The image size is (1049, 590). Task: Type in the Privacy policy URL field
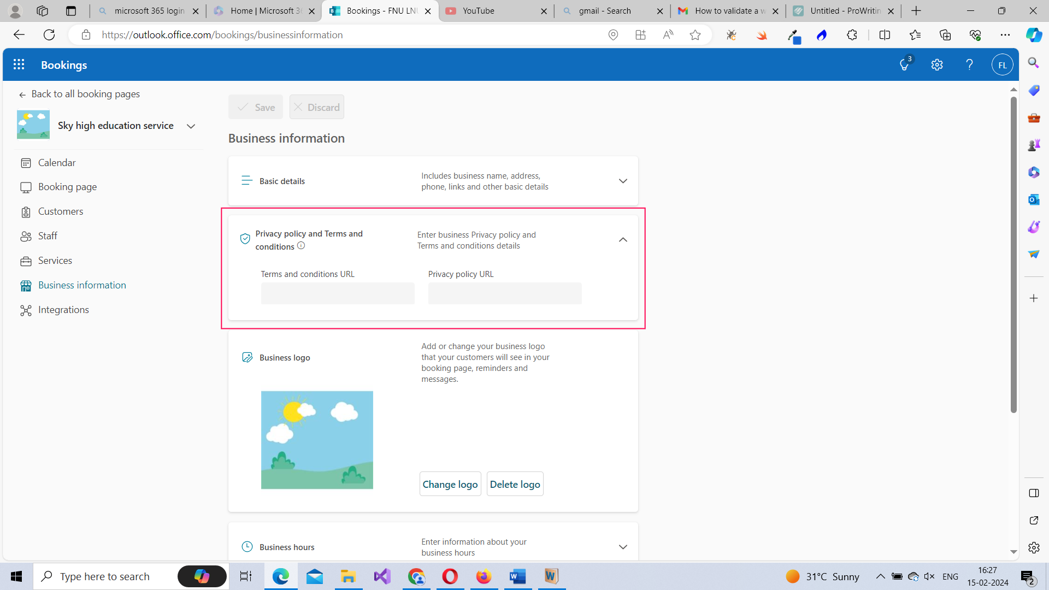[x=504, y=293]
